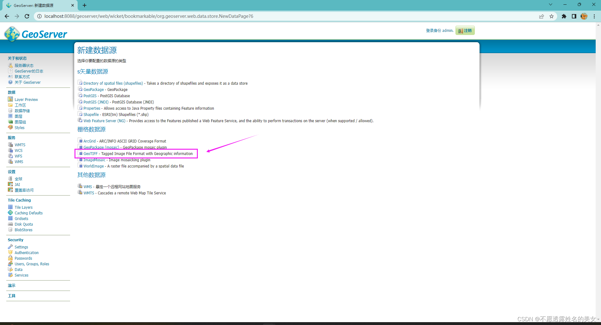This screenshot has width=601, height=325.
Task: Click the 覆盖率访问 icon
Action: (x=10, y=190)
